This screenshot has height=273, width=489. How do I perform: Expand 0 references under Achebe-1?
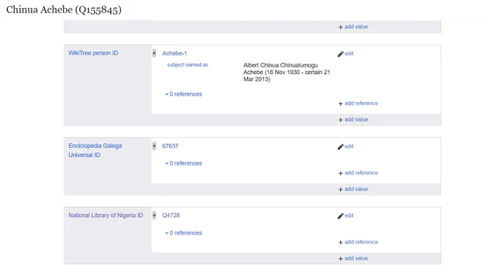coord(183,94)
